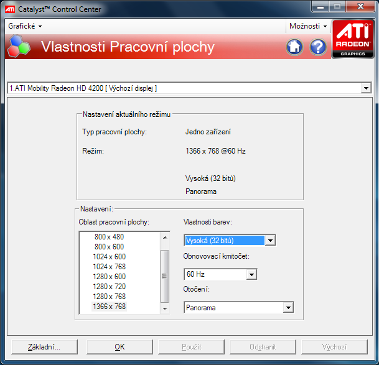Click the ATI Radeon Graphics logo
The image size is (379, 365).
tap(353, 39)
